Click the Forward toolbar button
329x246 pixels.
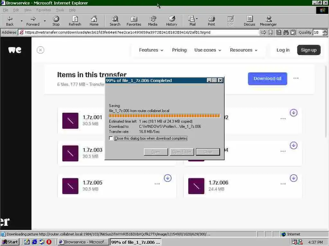pos(33,21)
